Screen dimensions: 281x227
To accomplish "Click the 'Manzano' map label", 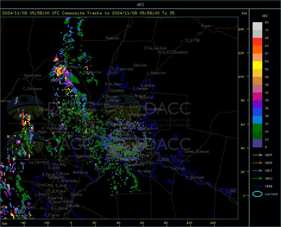I will coord(29,207).
